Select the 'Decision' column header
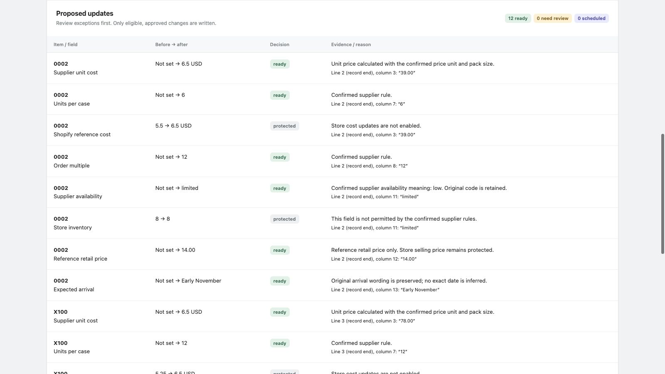 click(x=279, y=44)
